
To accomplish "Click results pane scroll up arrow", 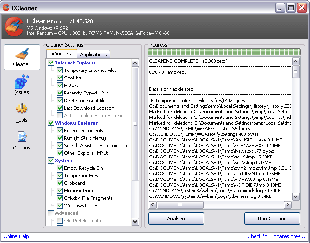I will tap(296, 62).
